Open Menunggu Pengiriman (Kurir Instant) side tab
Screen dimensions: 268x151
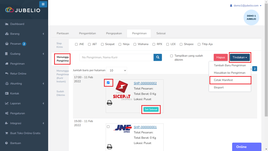click(63, 76)
